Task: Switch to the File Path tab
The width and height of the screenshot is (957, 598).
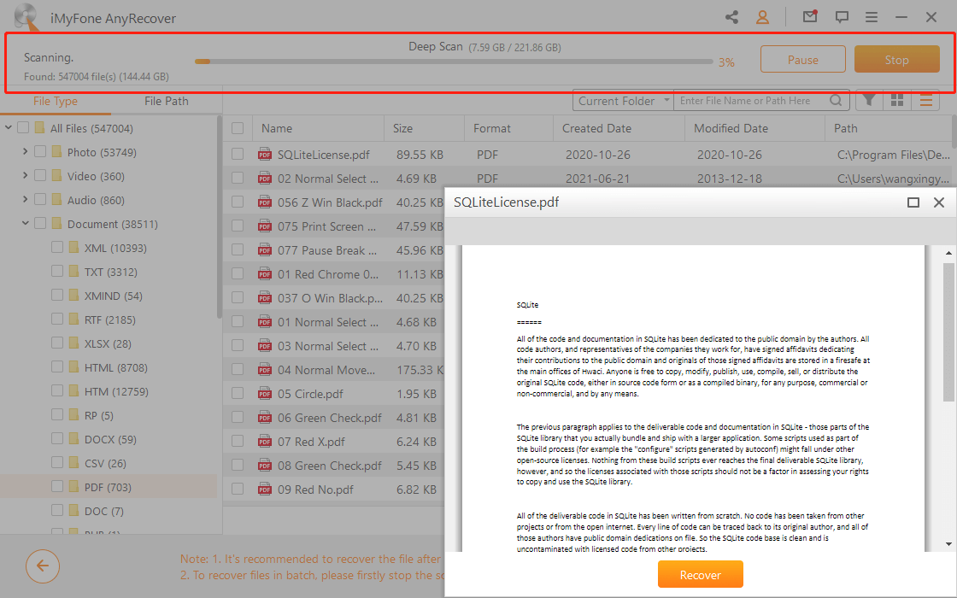Action: 166,102
